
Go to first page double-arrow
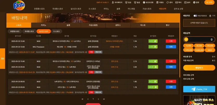click(82, 99)
